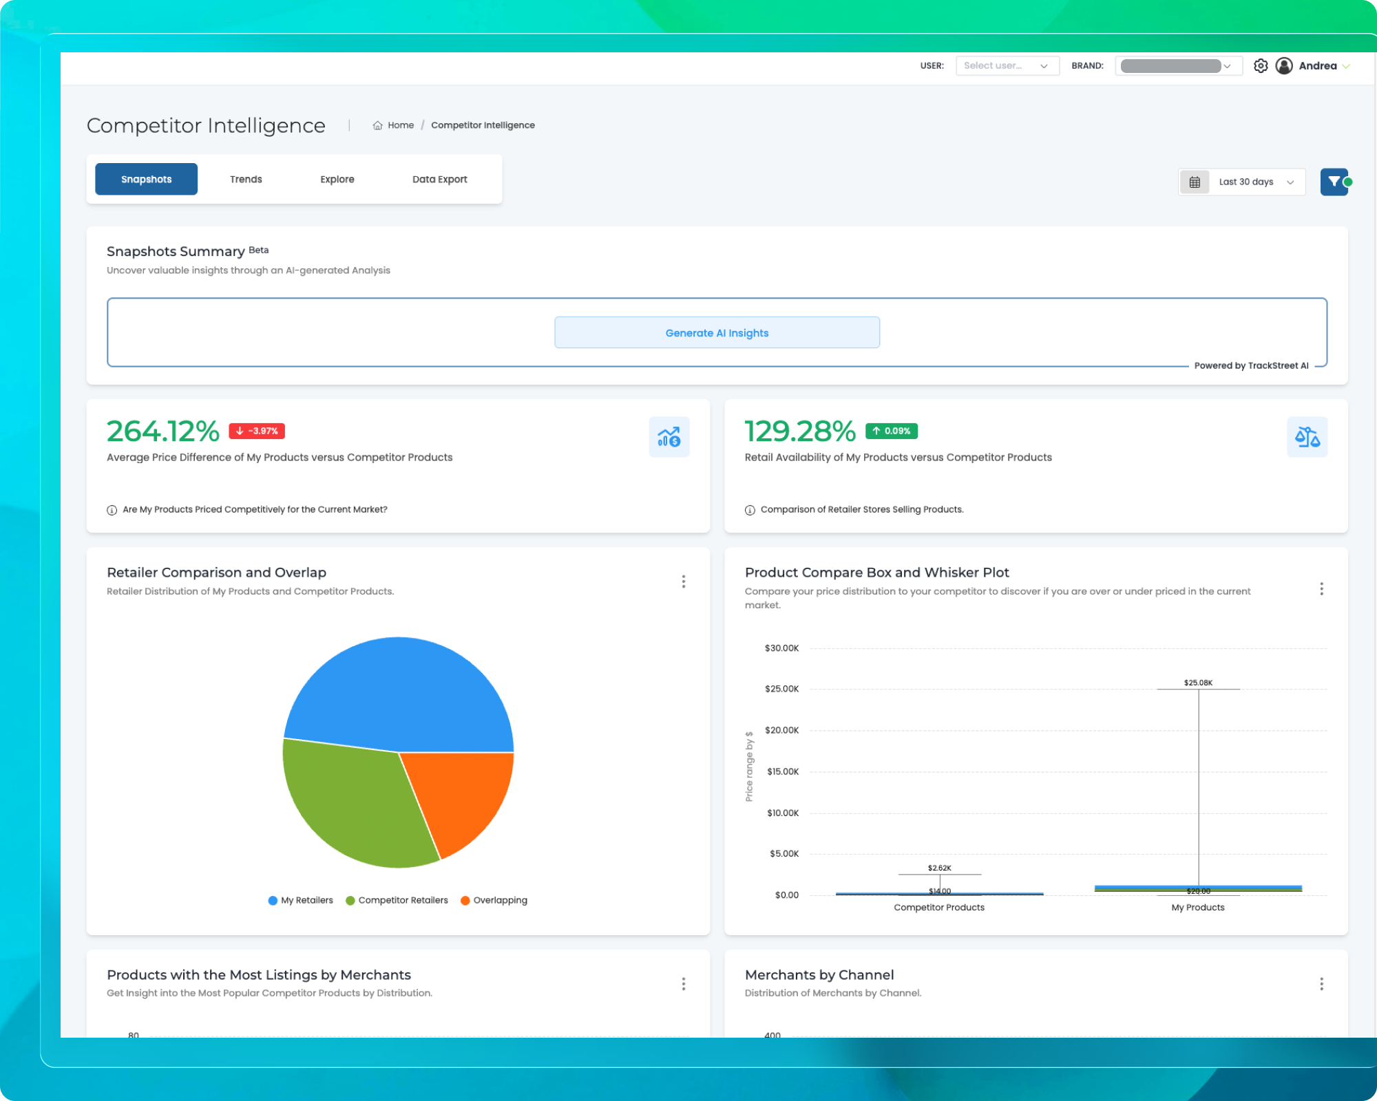Click the info icon about competitive pricing
The width and height of the screenshot is (1377, 1101).
pyautogui.click(x=112, y=510)
